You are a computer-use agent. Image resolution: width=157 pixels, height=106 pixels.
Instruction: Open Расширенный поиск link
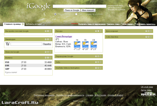pos(115,5)
